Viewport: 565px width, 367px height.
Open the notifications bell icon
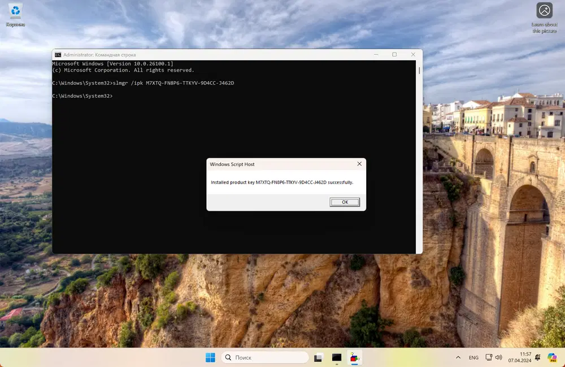(538, 357)
